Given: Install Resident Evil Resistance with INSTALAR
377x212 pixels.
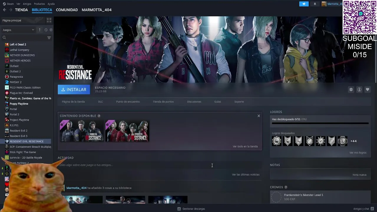Looking at the screenshot, I should tap(74, 90).
